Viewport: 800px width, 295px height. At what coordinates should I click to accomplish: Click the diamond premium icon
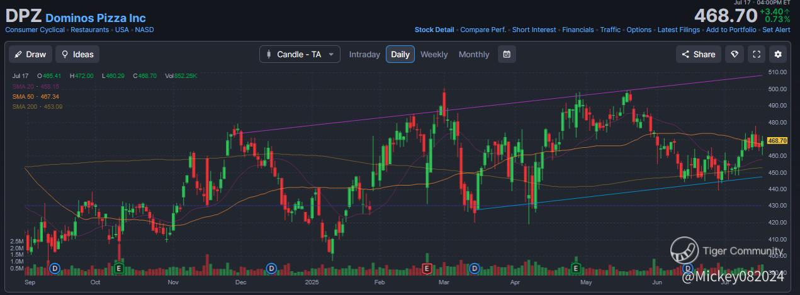735,54
